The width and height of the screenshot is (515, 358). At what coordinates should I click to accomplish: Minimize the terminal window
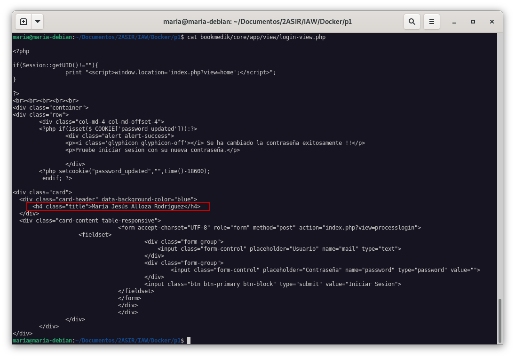[454, 22]
